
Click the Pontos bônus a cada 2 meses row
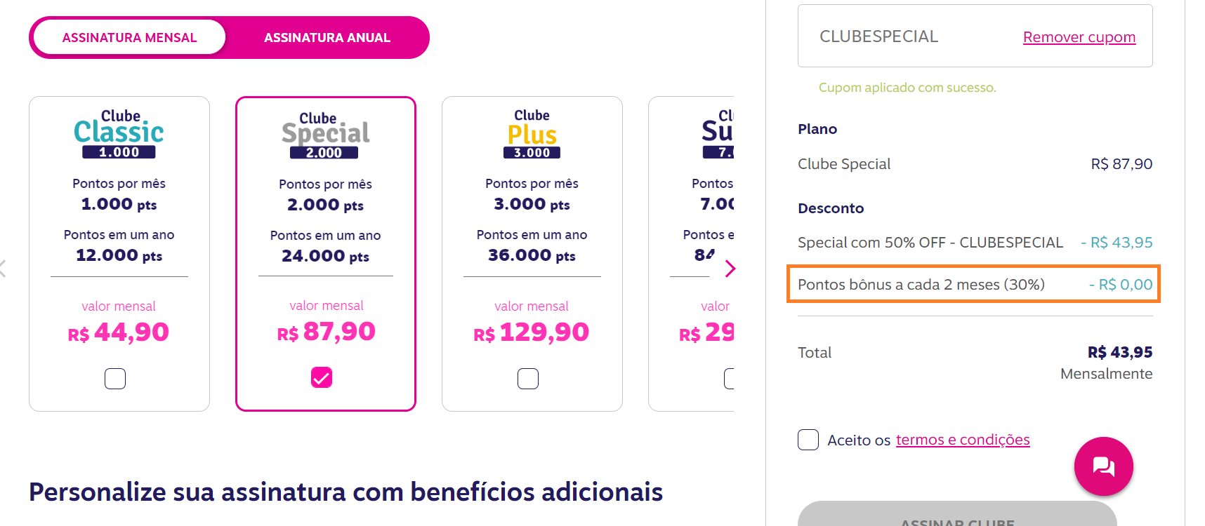[x=974, y=284]
